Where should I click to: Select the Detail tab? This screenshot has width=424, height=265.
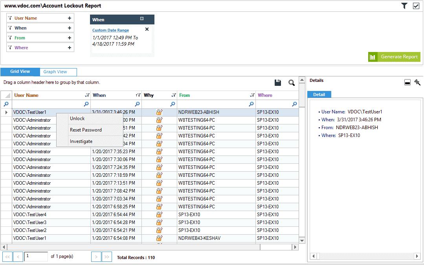[319, 95]
